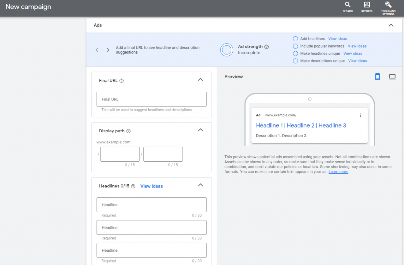Screen dimensions: 404x265
Task: Click the next suggestion arrow
Action: (108, 50)
